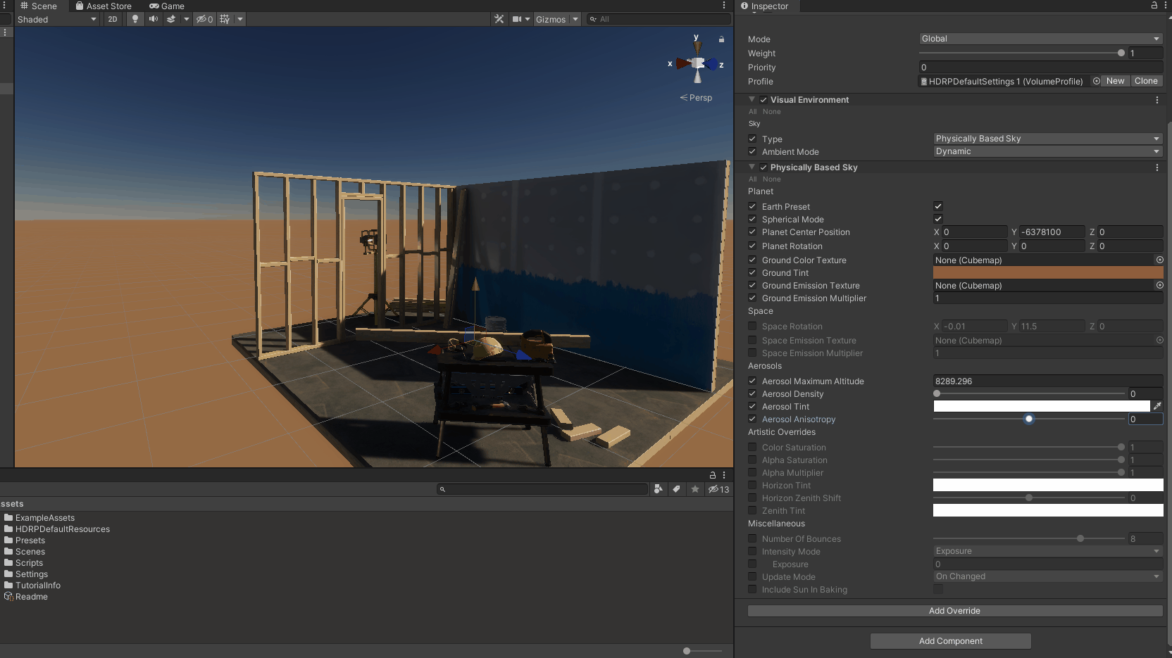Click the Add Override button
The width and height of the screenshot is (1172, 658).
[955, 611]
